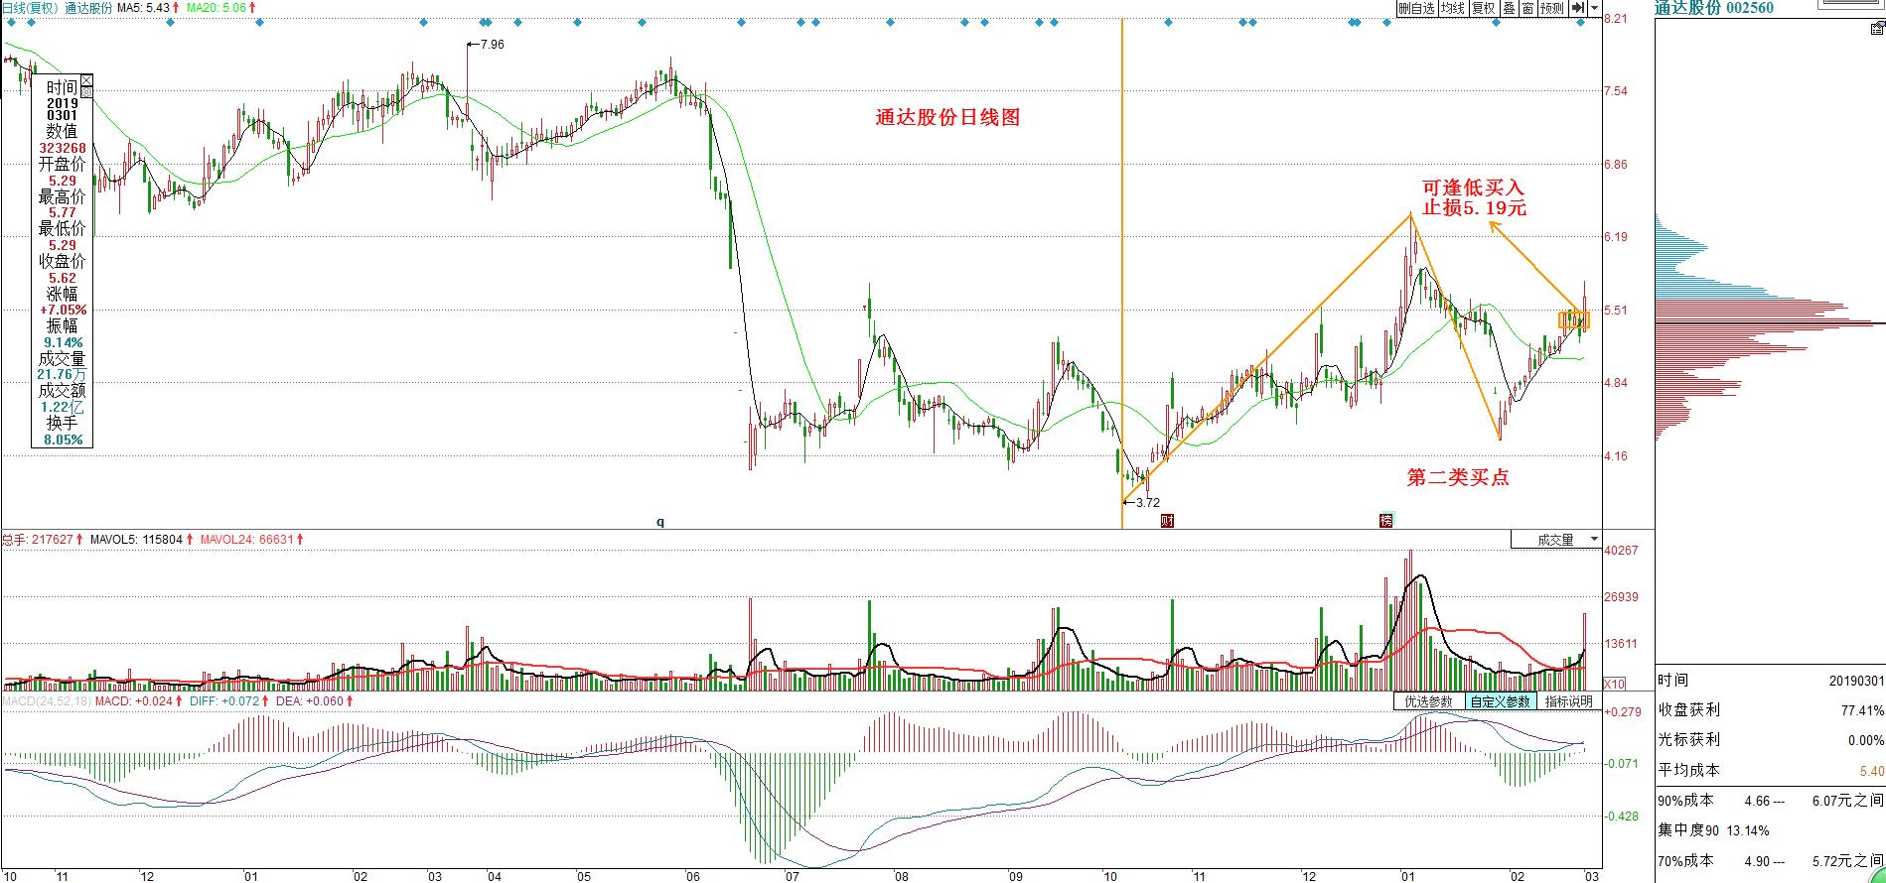Viewport: 1886px width, 883px height.
Task: Click the 7.96 high price arrow marker
Action: click(x=486, y=45)
